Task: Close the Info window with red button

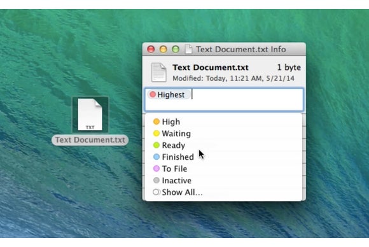Action: [151, 49]
